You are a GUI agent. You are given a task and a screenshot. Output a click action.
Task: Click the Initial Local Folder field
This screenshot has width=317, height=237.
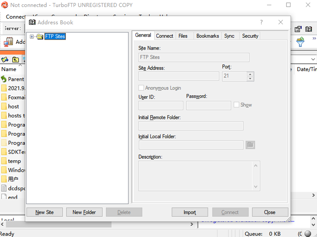tap(191, 145)
